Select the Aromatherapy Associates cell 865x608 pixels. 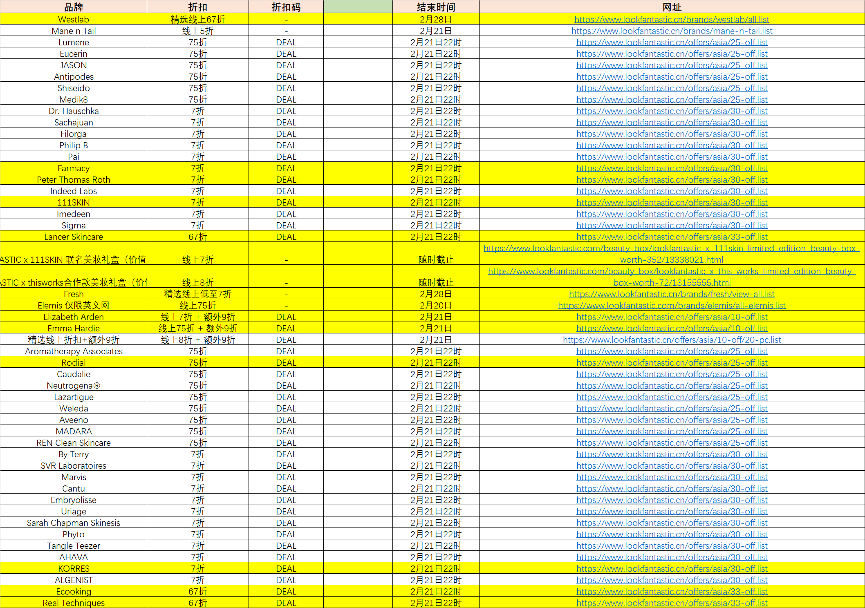pyautogui.click(x=74, y=351)
